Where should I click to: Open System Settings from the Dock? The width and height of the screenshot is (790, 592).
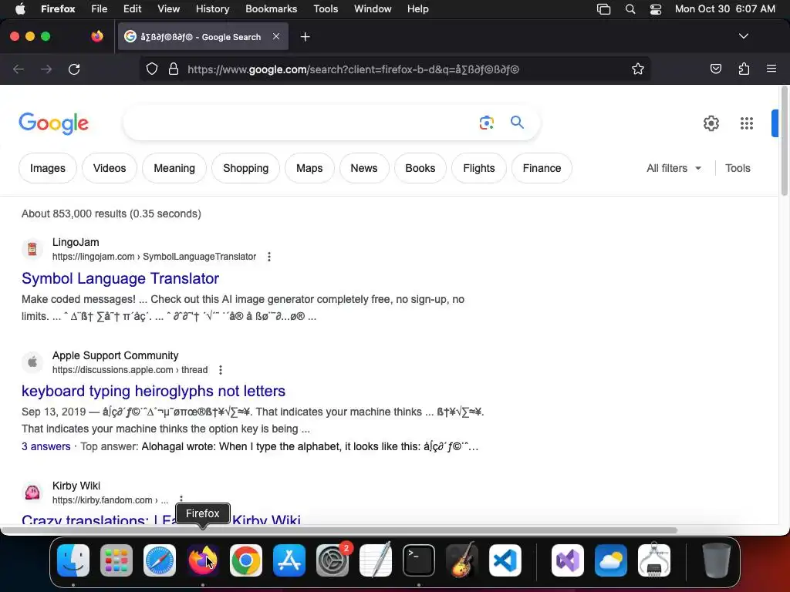click(333, 560)
